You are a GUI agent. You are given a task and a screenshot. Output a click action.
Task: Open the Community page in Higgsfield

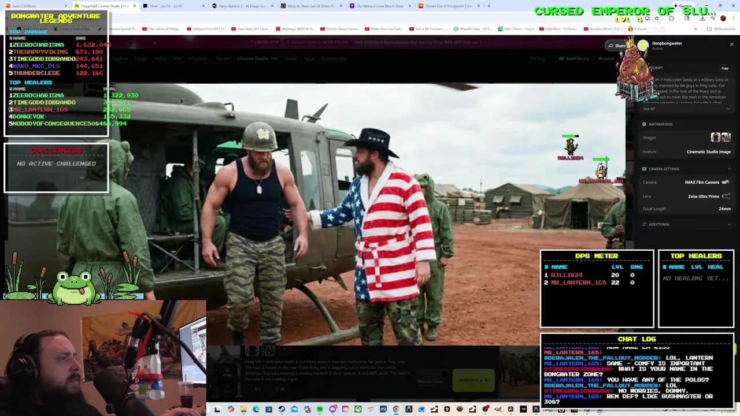pyautogui.click(x=334, y=58)
